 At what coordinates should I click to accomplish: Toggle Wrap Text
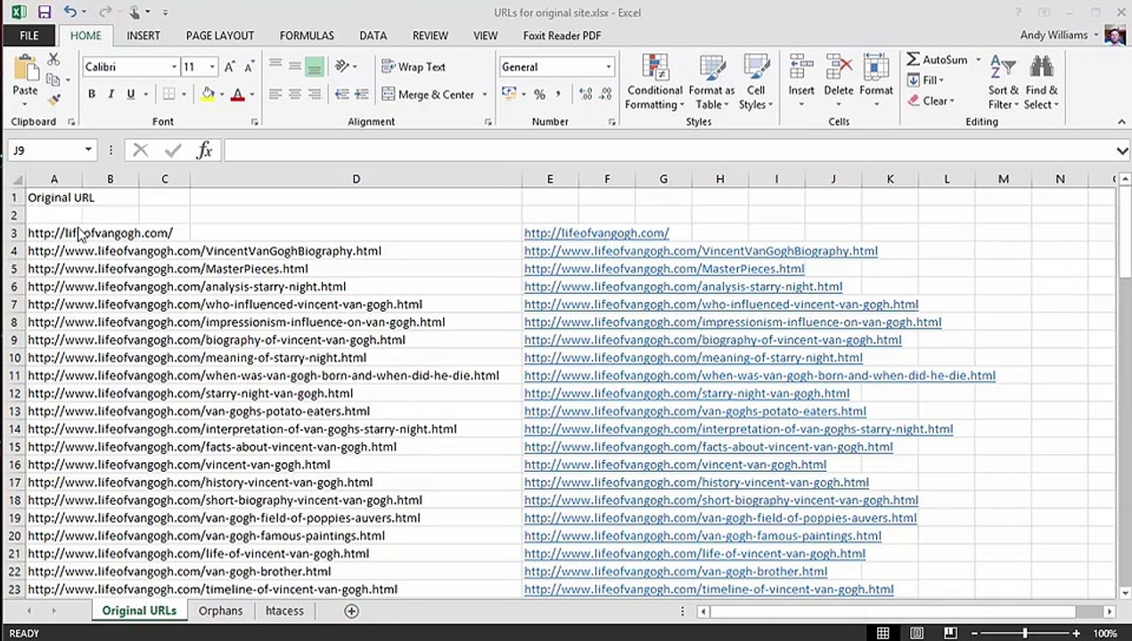pos(414,67)
